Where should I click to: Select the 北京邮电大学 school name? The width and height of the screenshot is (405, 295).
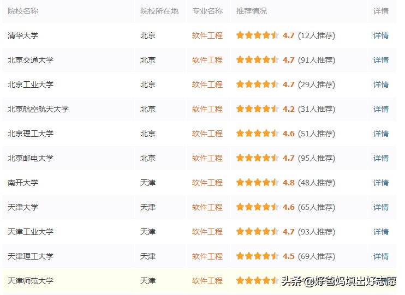(31, 158)
